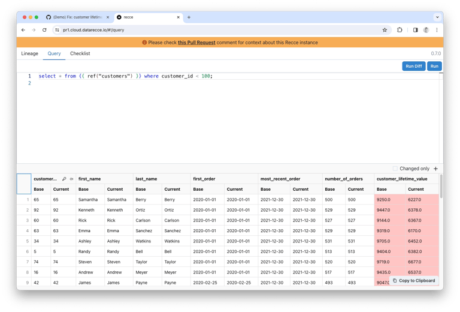460x312 pixels.
Task: Click the base last name Sanchez cell
Action: tap(147, 231)
